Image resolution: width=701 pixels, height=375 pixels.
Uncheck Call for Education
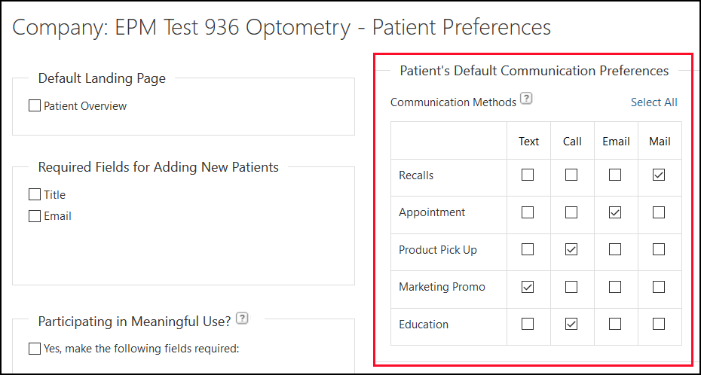[x=571, y=324]
